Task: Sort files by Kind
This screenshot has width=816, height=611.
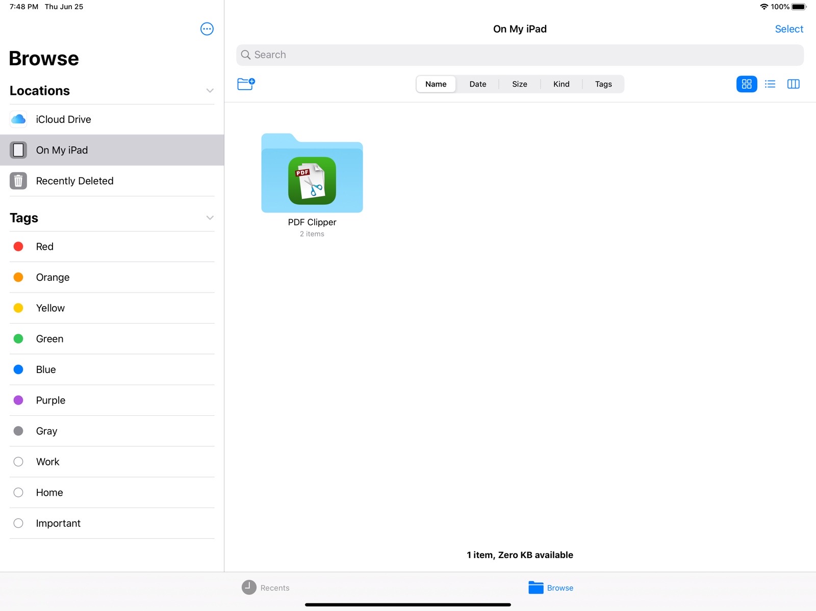Action: coord(561,84)
